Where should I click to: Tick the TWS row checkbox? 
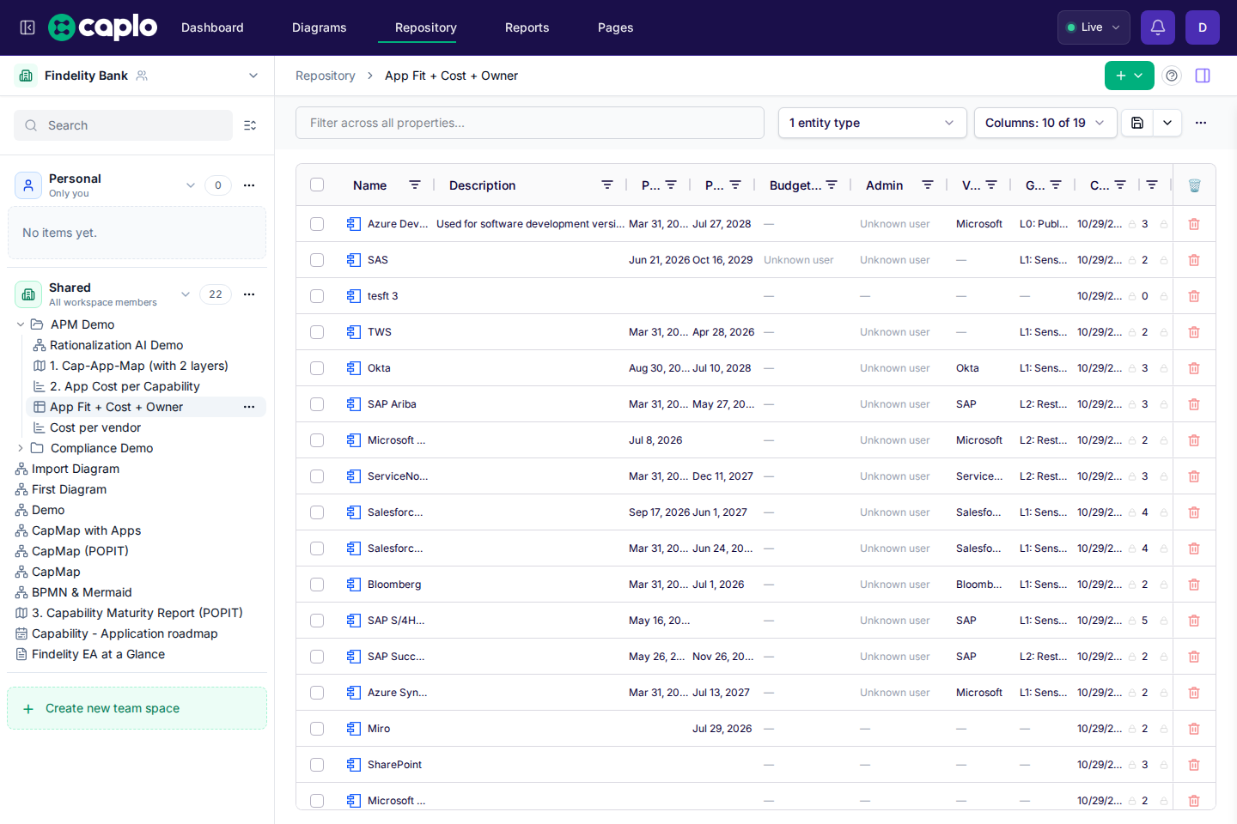click(x=317, y=332)
